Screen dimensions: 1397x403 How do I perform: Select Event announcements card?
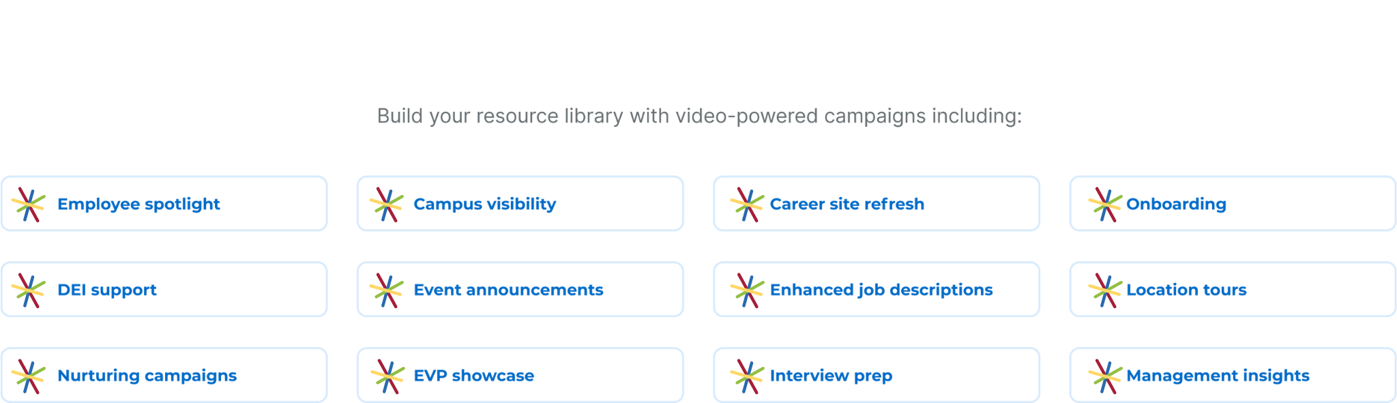[x=520, y=290]
